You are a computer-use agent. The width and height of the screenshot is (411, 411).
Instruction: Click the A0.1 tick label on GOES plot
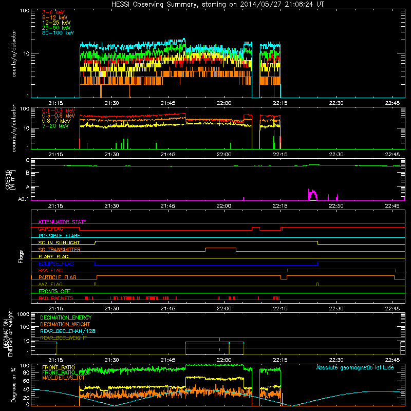click(23, 199)
